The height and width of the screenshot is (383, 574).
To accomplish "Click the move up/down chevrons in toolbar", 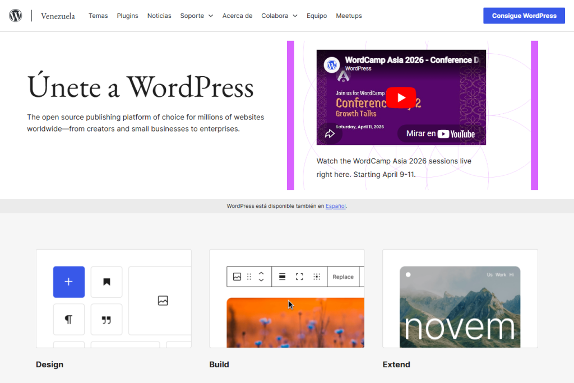I will (x=261, y=277).
